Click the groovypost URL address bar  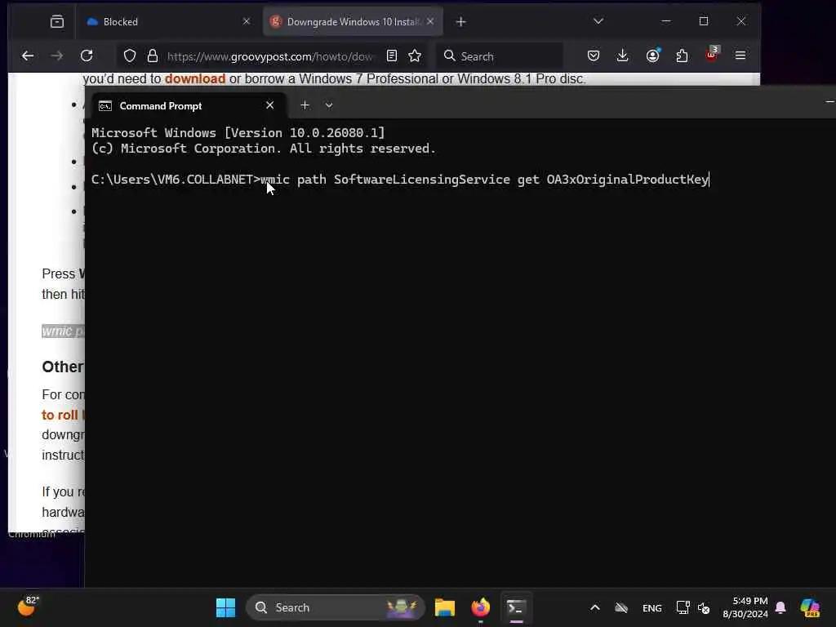[x=271, y=56]
